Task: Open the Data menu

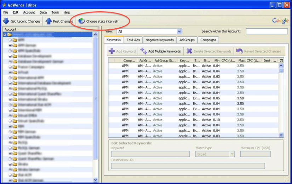Action: click(43, 12)
